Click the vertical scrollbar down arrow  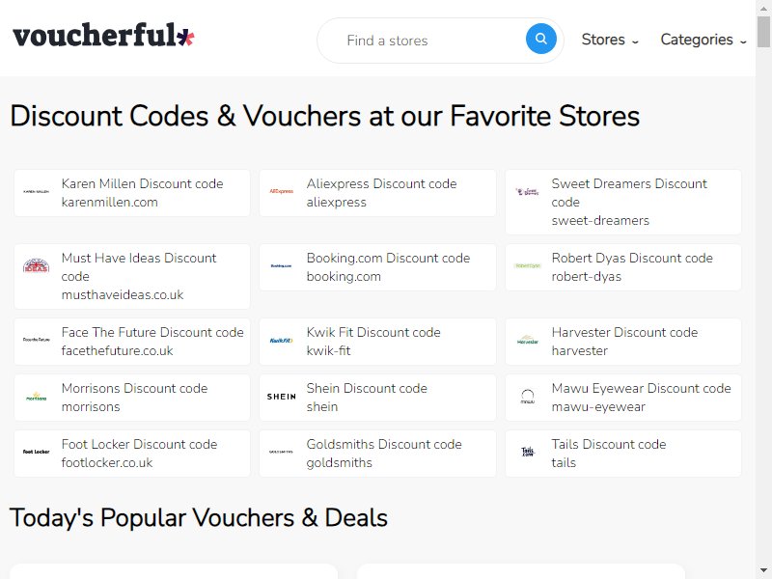click(x=763, y=571)
